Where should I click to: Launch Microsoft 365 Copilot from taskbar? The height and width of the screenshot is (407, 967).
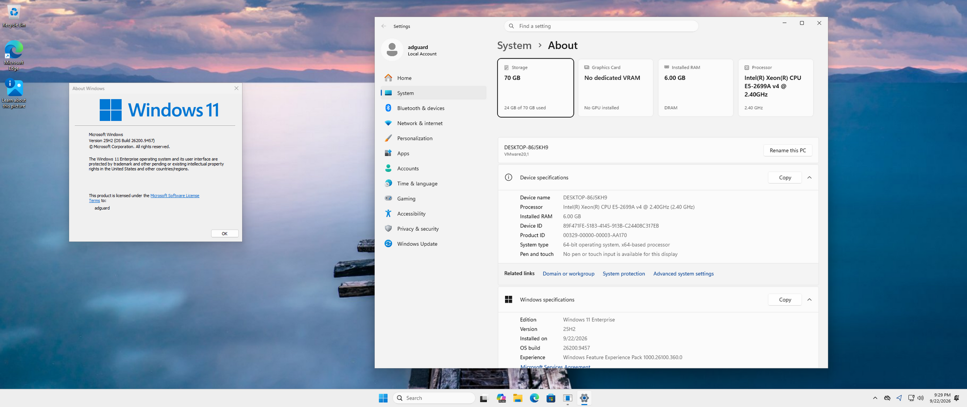click(x=501, y=398)
